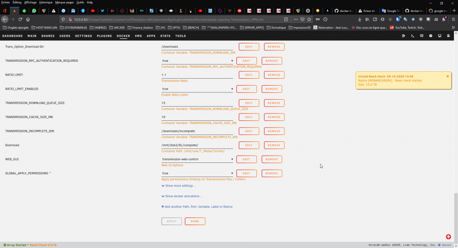Open the Unraid feedback icon
458x248 pixels.
(421, 36)
